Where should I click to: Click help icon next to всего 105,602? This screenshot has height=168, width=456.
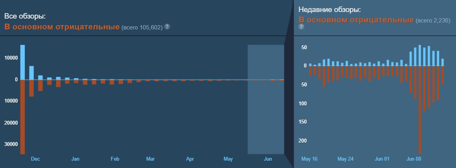(x=167, y=27)
